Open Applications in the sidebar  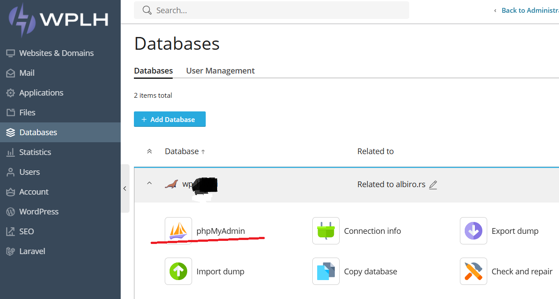[41, 92]
